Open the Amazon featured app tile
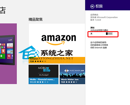The height and width of the screenshot is (105, 130). tap(57, 44)
